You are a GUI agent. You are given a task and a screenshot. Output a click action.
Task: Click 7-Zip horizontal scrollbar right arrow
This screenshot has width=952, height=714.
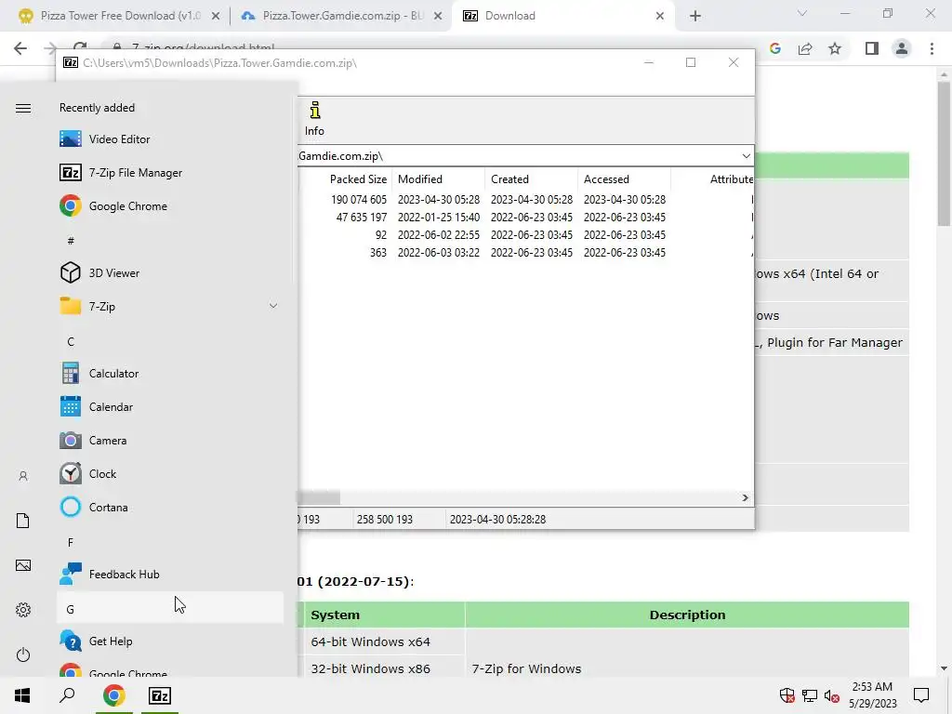pos(745,498)
